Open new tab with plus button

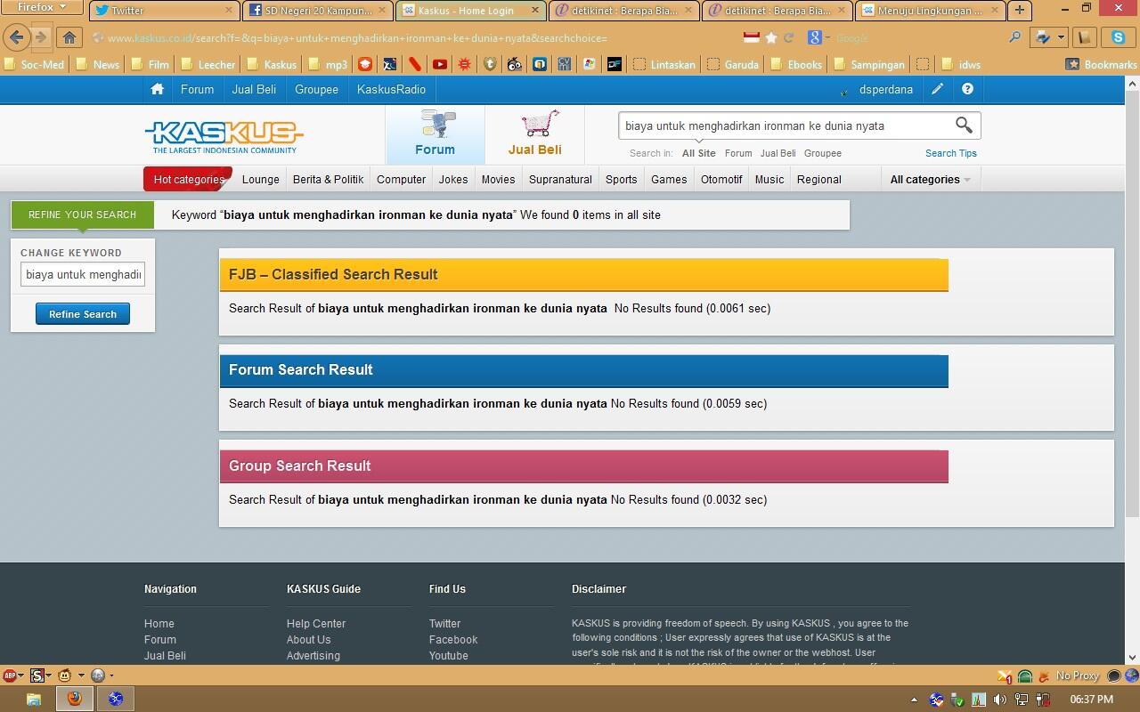pos(1020,11)
